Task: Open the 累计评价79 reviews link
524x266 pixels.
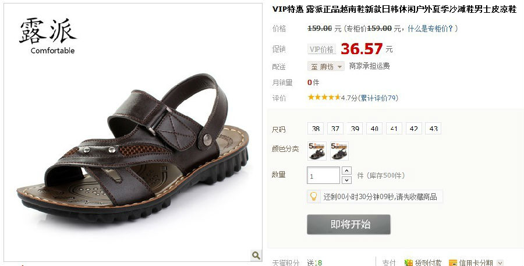Action: coord(378,98)
